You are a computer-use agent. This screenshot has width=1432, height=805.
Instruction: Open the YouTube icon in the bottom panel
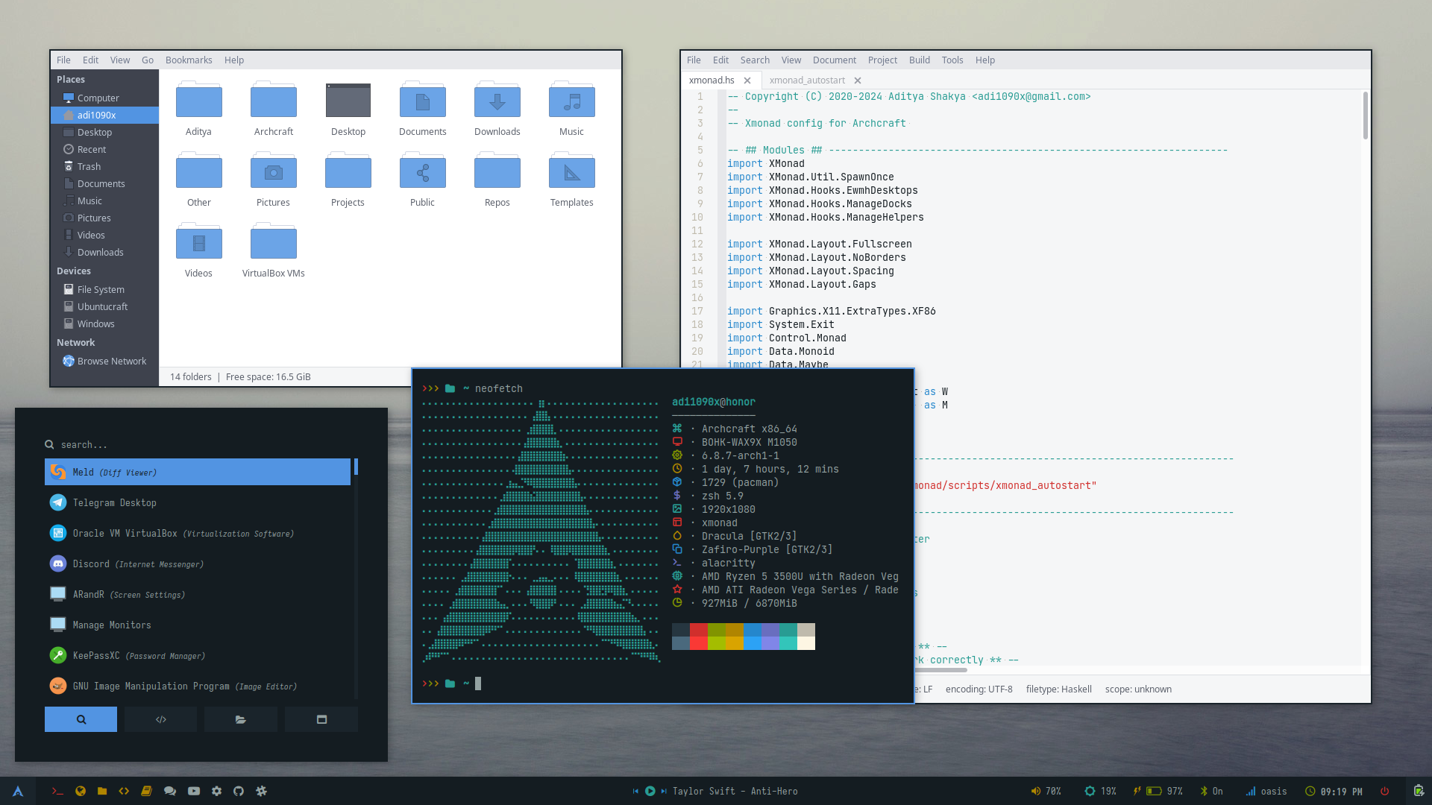194,791
